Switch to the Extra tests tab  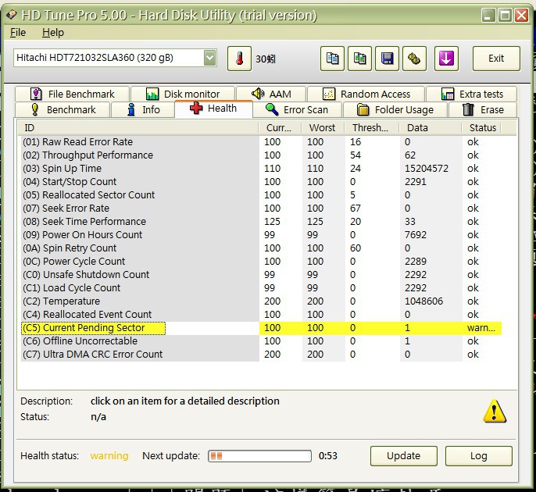click(x=472, y=94)
